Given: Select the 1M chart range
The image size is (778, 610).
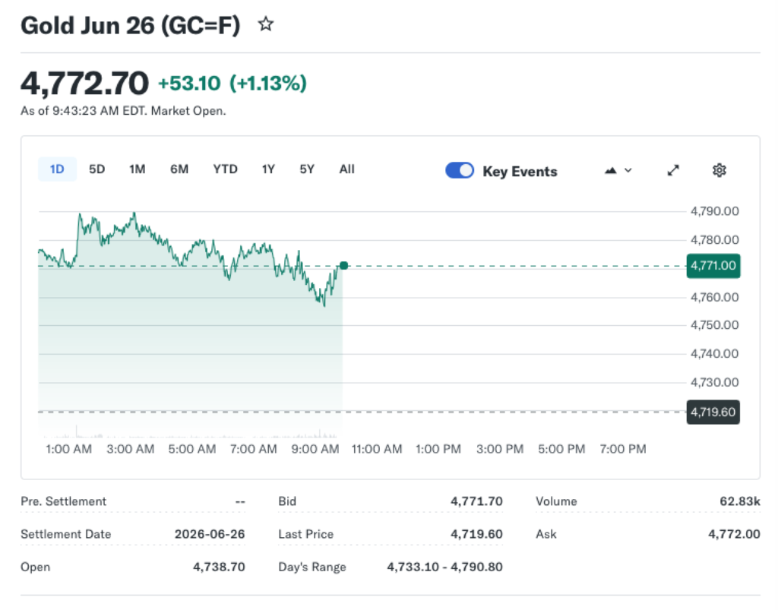Looking at the screenshot, I should coord(137,169).
